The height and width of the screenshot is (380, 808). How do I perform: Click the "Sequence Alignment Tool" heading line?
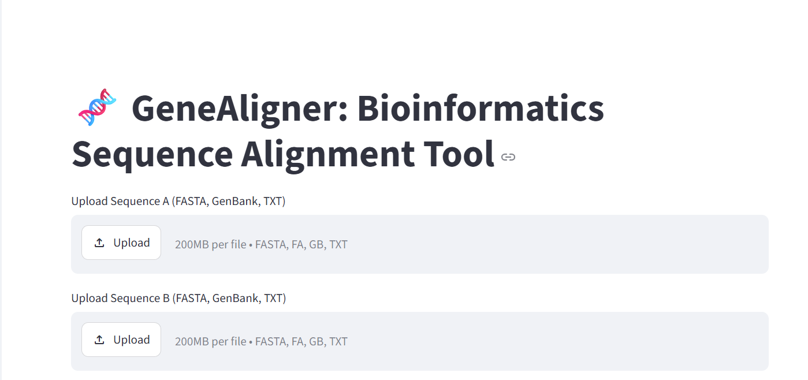(283, 154)
